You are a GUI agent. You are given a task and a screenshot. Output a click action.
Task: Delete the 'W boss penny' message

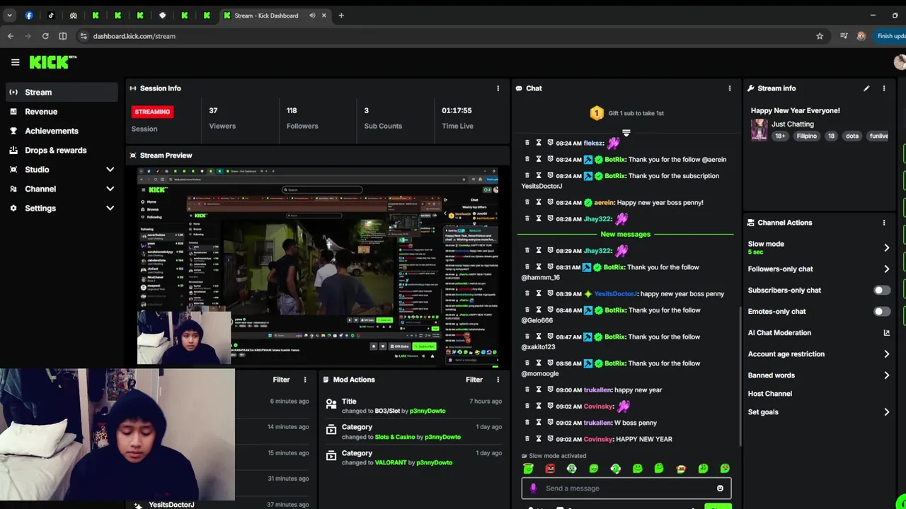(527, 423)
